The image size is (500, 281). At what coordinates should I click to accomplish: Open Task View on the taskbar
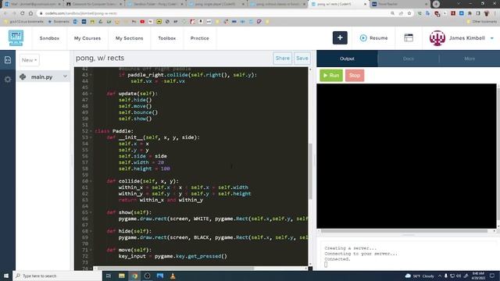pyautogui.click(x=109, y=276)
